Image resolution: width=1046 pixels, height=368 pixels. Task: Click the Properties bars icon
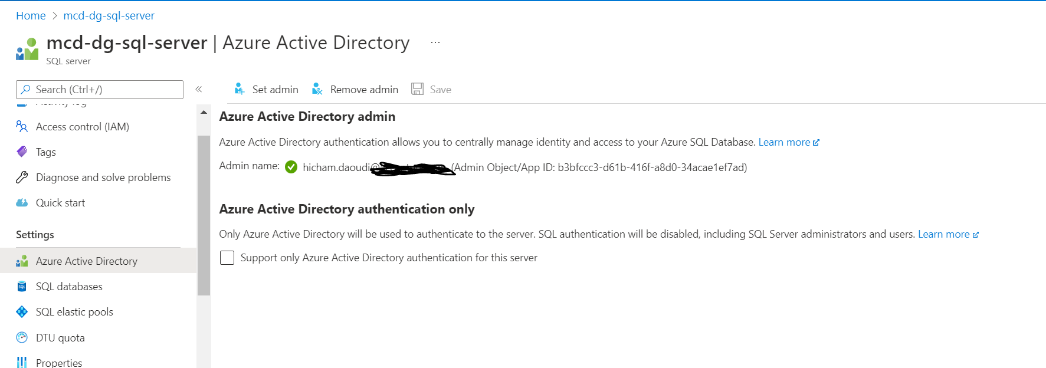click(22, 362)
